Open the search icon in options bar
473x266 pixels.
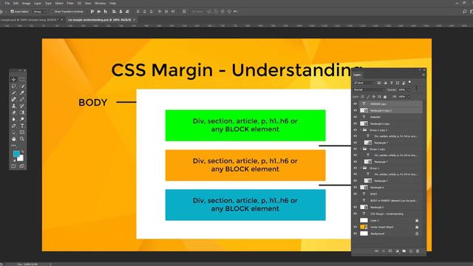[x=464, y=12]
